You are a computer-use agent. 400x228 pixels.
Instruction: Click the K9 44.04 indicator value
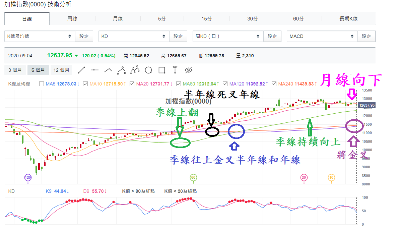pyautogui.click(x=57, y=191)
